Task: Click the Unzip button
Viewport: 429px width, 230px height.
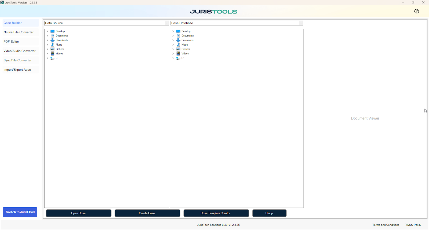Action: (x=269, y=213)
